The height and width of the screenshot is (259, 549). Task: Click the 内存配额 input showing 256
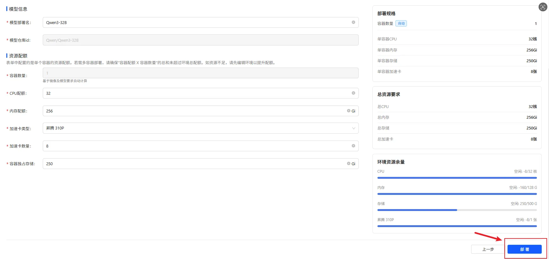tap(200, 111)
